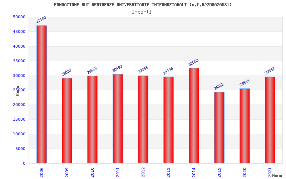
Task: Click the x-axis year label 2020
Action: tap(245, 173)
